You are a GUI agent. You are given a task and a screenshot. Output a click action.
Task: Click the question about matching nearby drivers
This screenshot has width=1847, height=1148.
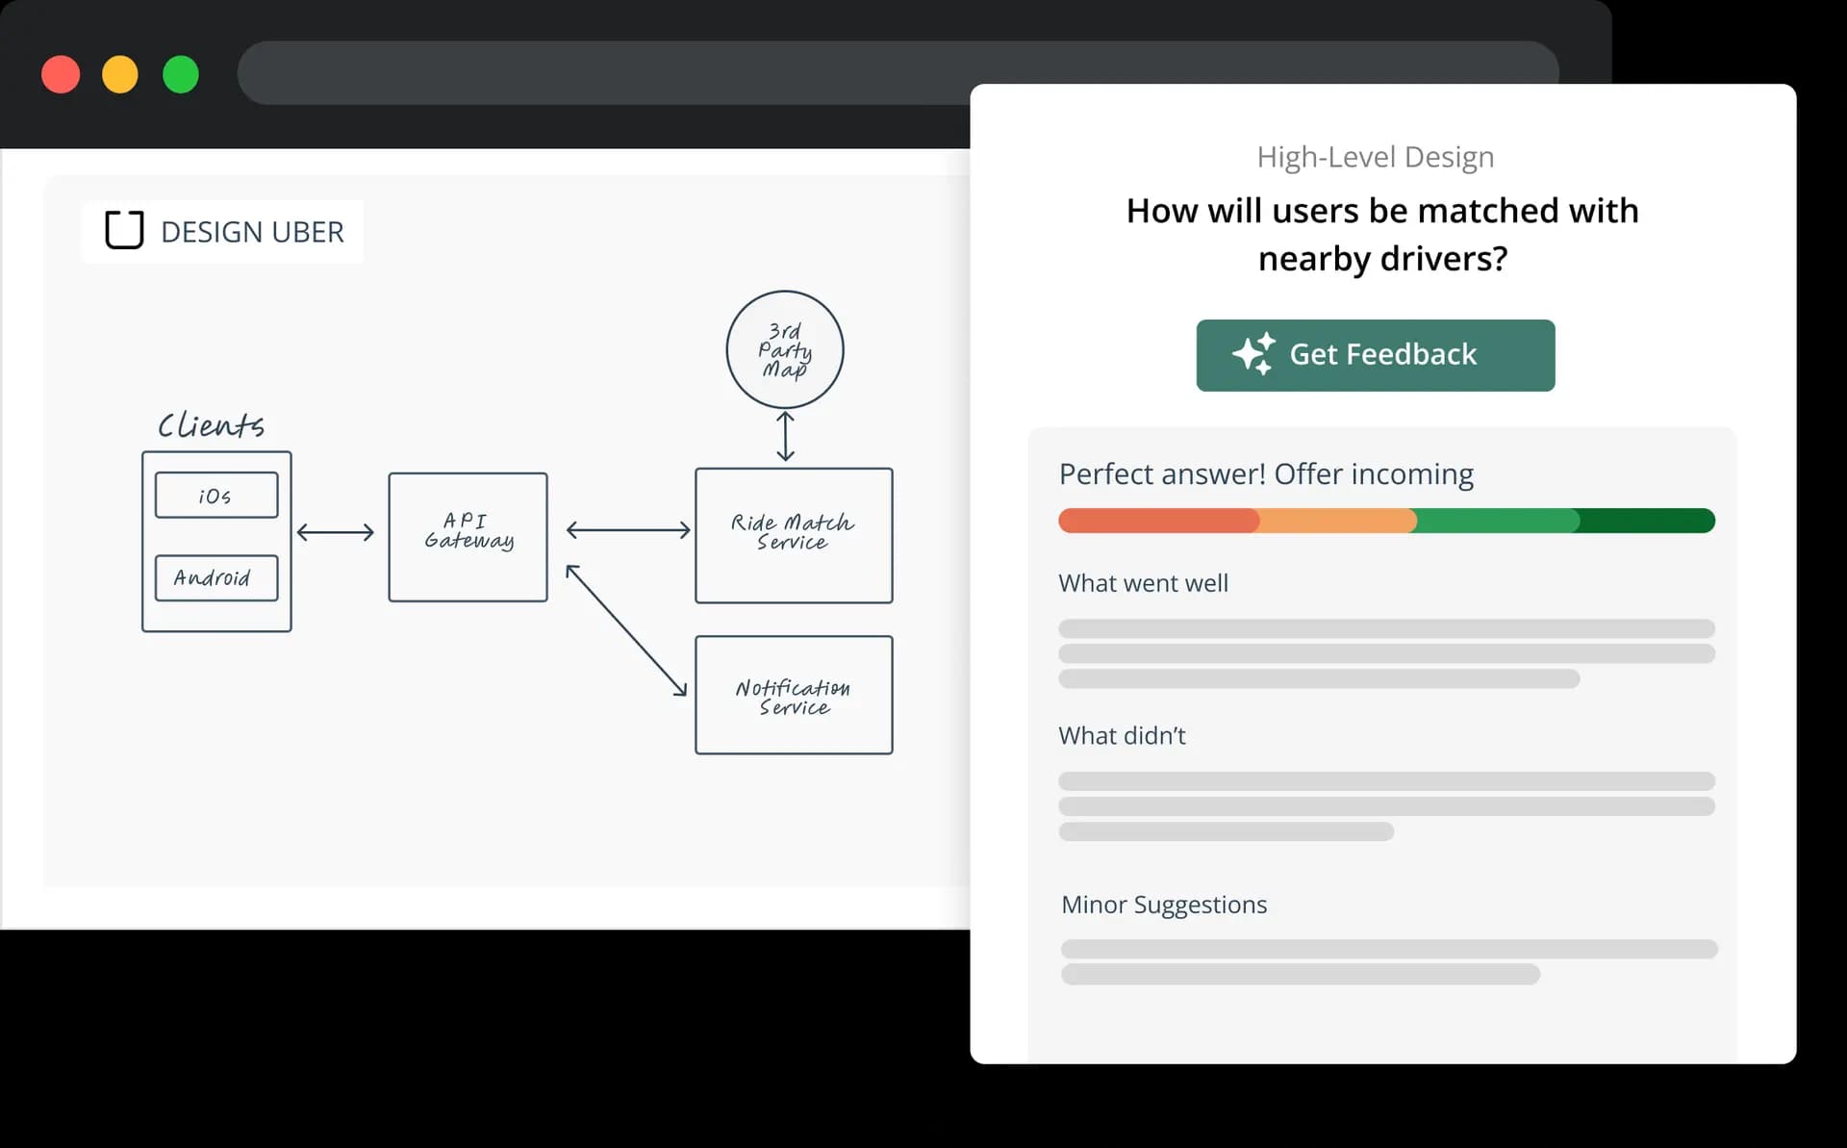1382,234
